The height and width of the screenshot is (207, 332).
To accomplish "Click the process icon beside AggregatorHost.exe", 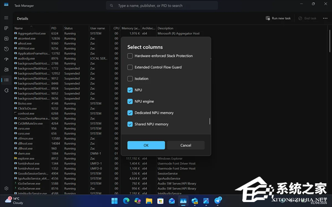I will click(x=15, y=33).
